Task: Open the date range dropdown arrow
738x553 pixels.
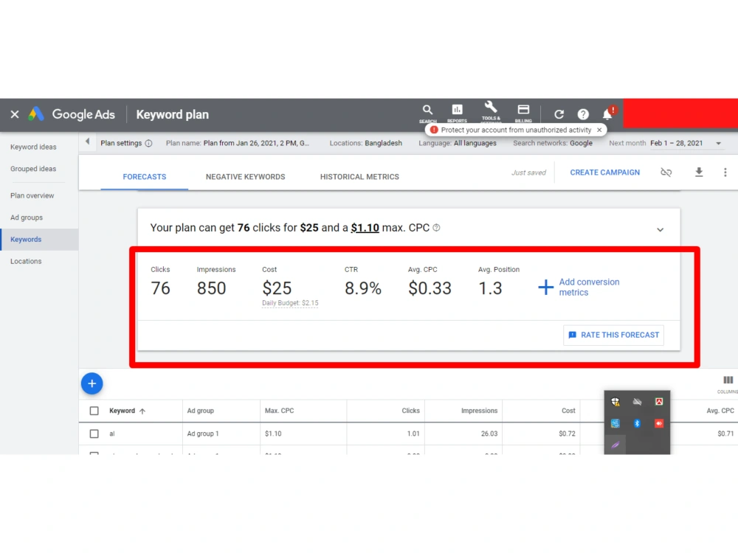Action: [x=718, y=144]
